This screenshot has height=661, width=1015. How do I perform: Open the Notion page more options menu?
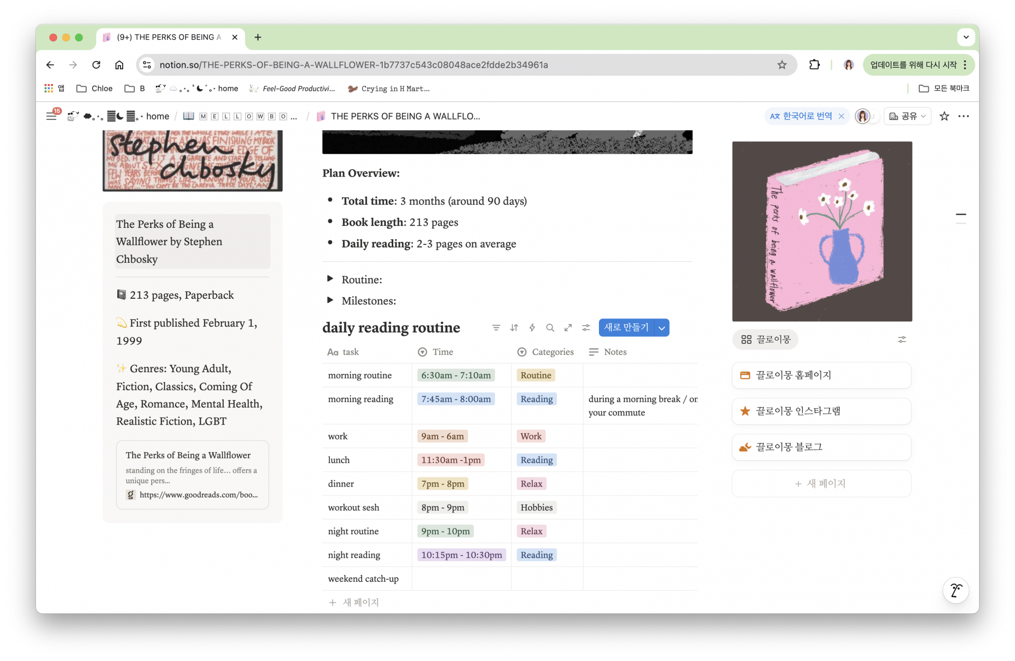[x=964, y=116]
